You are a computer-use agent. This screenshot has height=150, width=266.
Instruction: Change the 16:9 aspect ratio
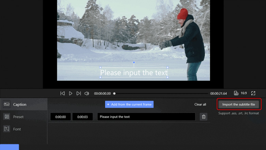[x=243, y=93]
